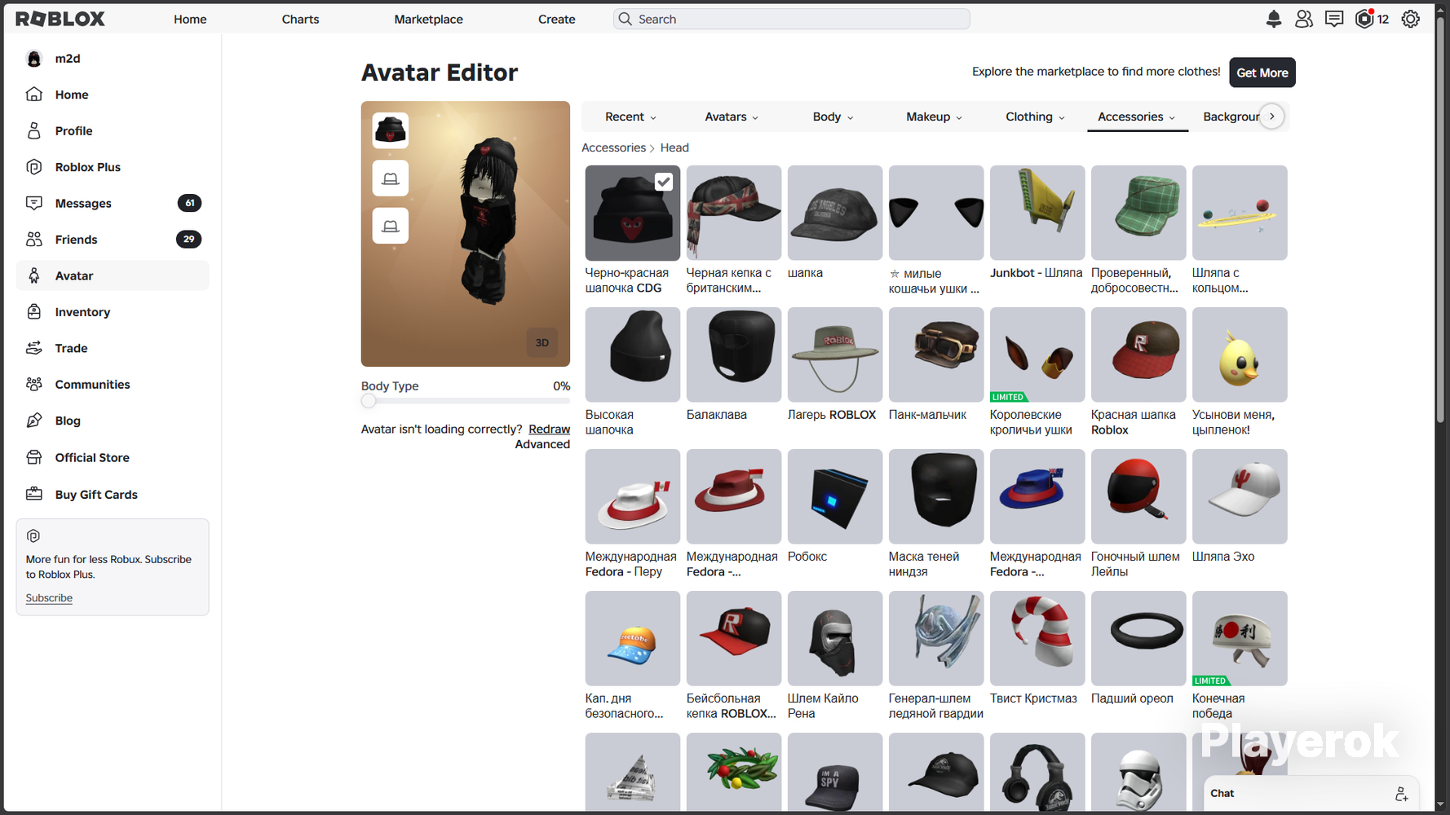Open the Communities sidebar menu item
Image resolution: width=1450 pixels, height=815 pixels.
113,385
